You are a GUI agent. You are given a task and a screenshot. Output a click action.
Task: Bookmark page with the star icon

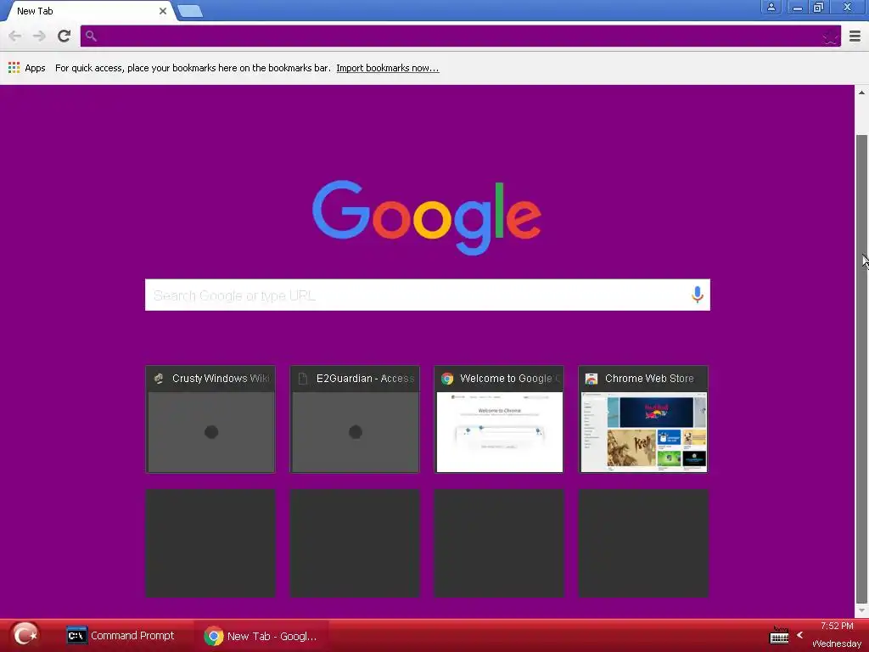830,37
